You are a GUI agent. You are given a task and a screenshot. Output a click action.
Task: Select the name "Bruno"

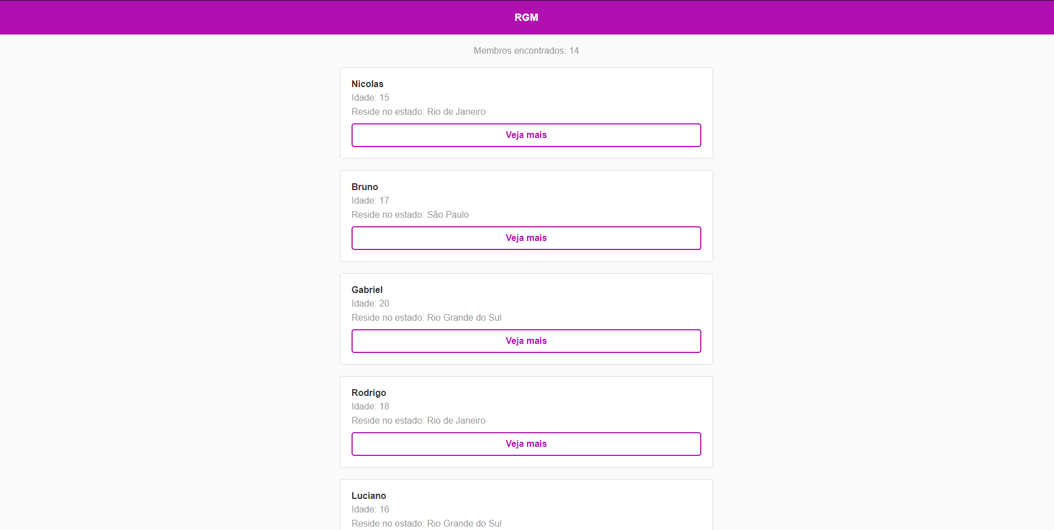[x=364, y=187]
